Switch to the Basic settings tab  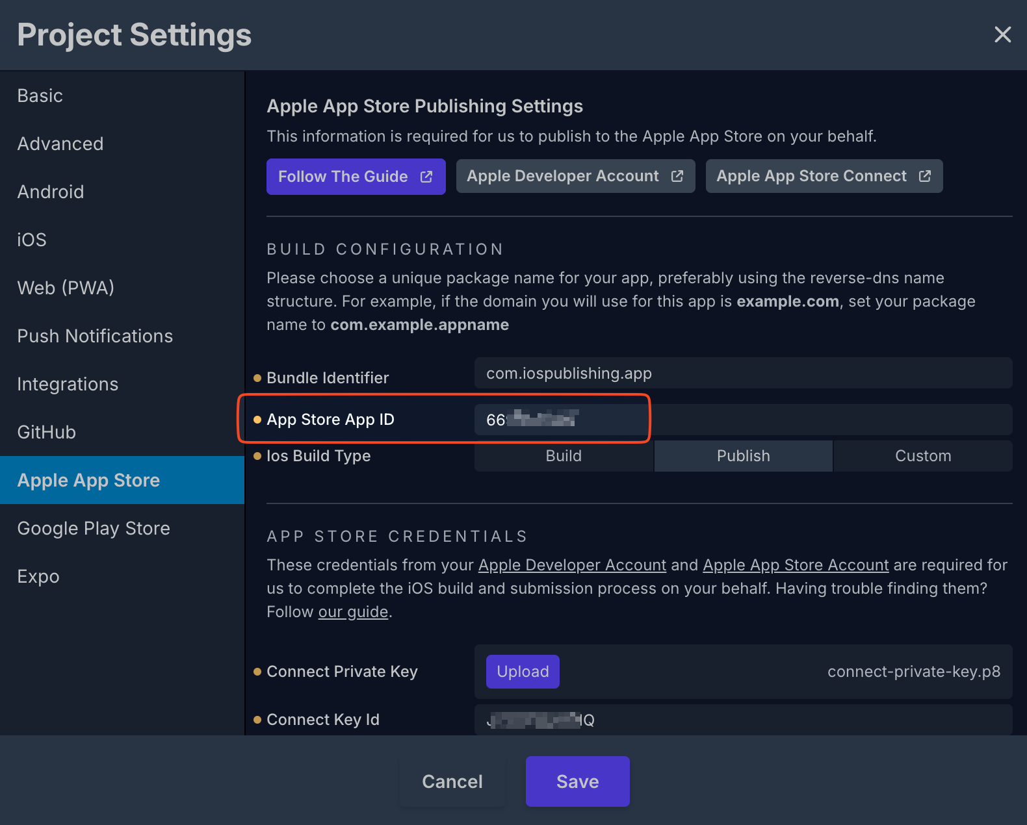40,96
